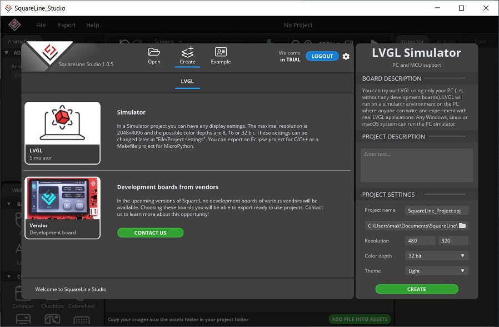Expand the Color depth dropdown
Screen dimensions: 499x327
point(436,256)
